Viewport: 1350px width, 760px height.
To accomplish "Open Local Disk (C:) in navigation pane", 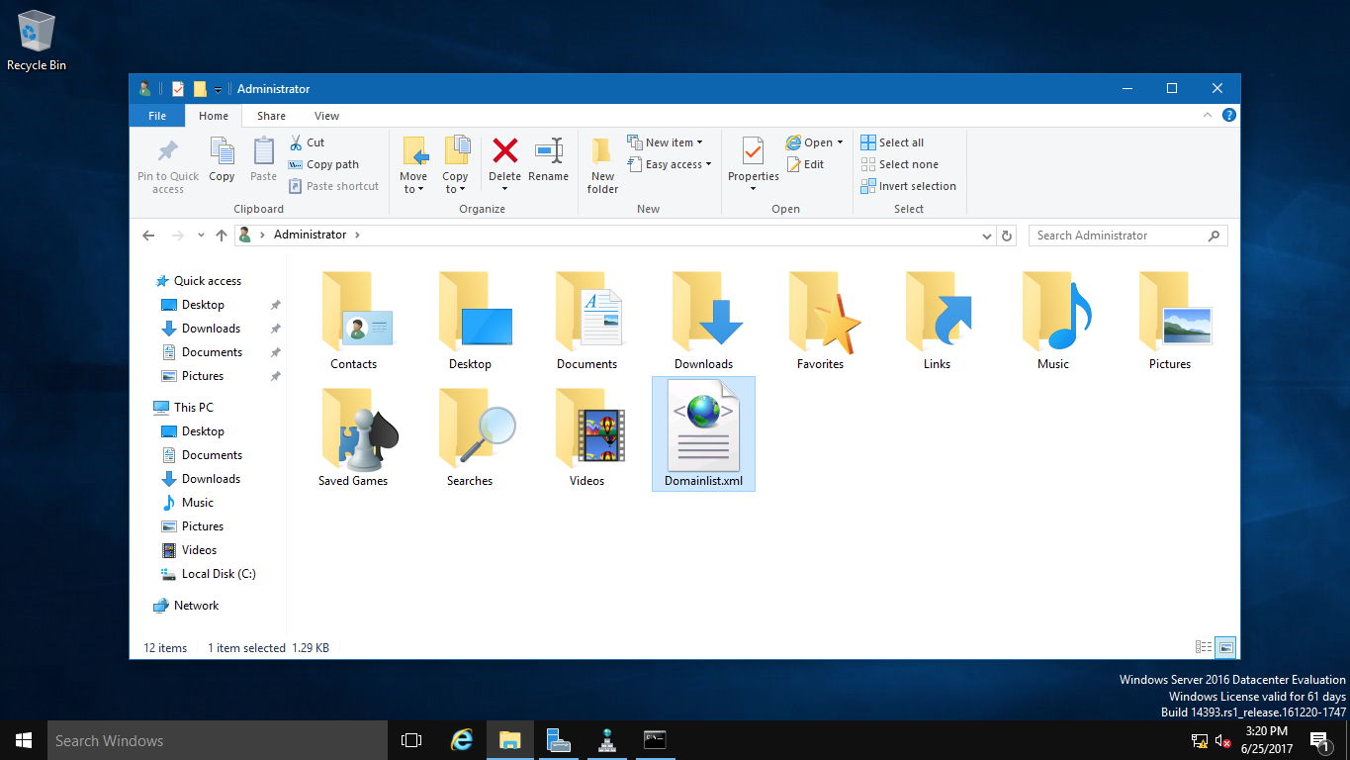I will (208, 574).
